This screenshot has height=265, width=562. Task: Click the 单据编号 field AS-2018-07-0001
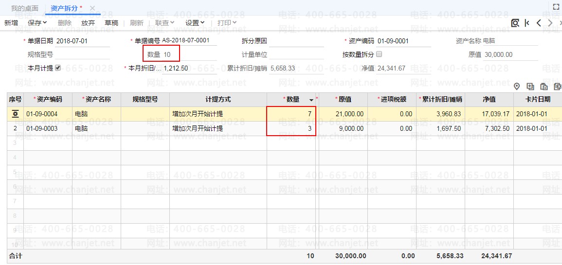189,40
